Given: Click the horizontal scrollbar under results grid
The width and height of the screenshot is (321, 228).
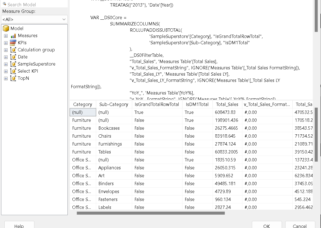Looking at the screenshot, I should 151,213.
